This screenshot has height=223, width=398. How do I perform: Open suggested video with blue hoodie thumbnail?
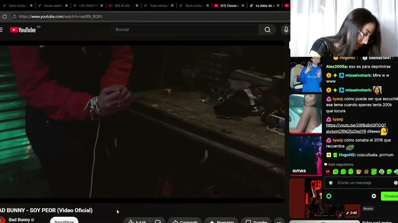(306, 75)
